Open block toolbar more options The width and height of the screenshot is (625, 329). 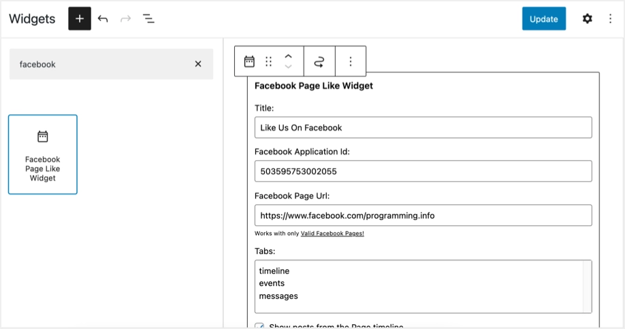(351, 61)
